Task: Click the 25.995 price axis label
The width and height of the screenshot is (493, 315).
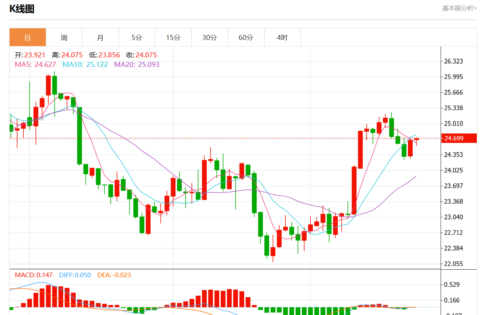Action: tap(453, 76)
